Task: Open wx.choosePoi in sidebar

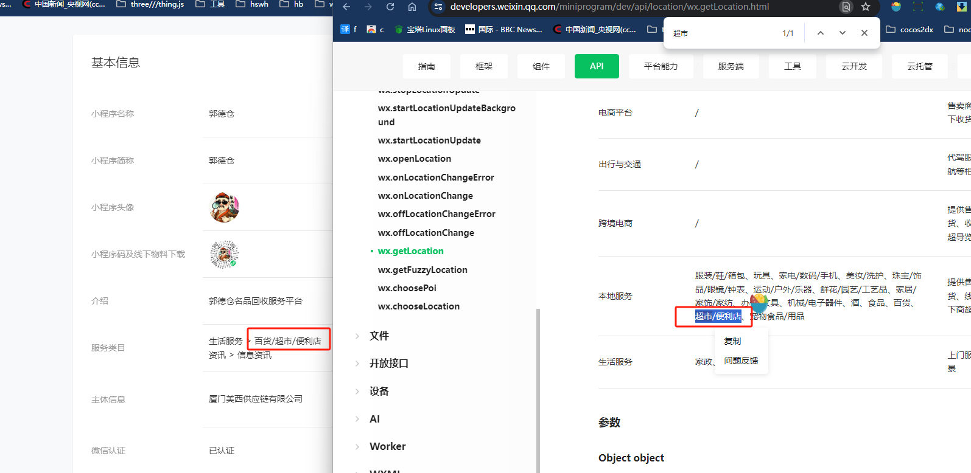Action: (407, 288)
